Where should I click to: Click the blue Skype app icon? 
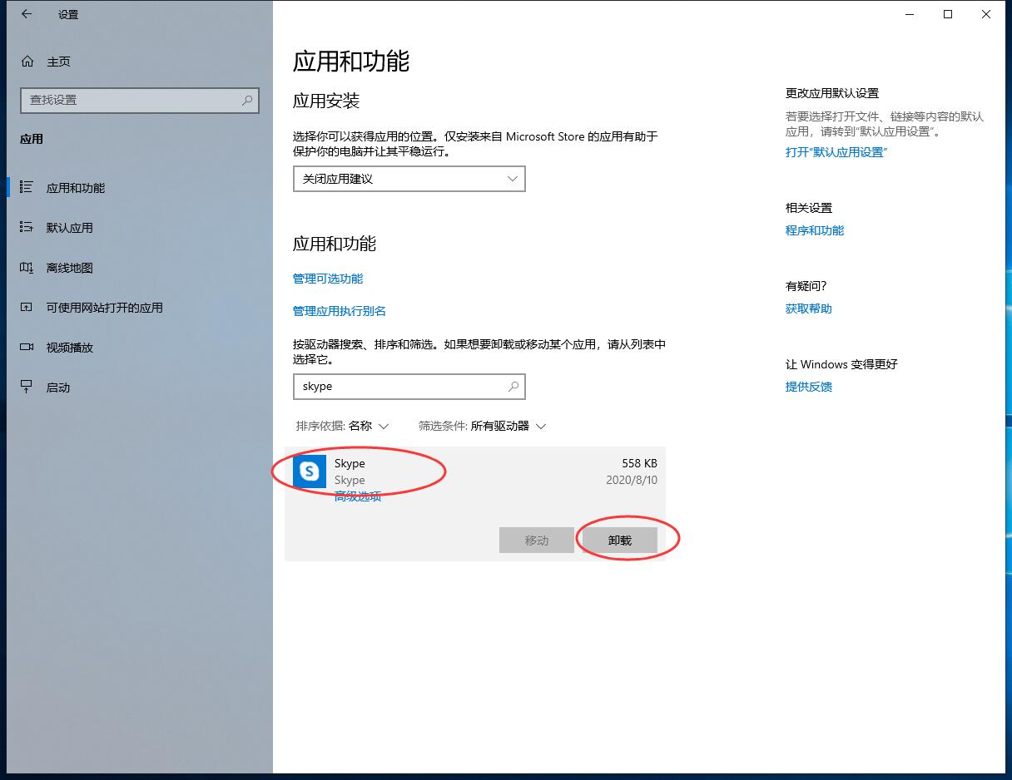click(x=310, y=471)
